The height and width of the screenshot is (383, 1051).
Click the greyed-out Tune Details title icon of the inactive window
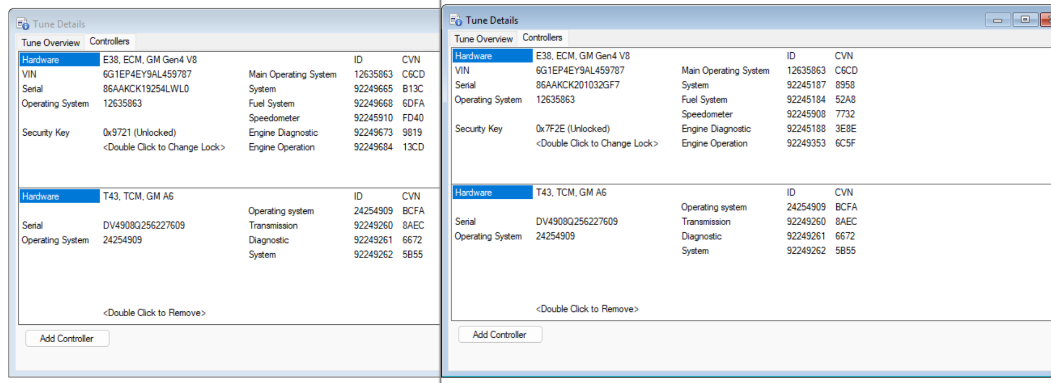(x=23, y=24)
